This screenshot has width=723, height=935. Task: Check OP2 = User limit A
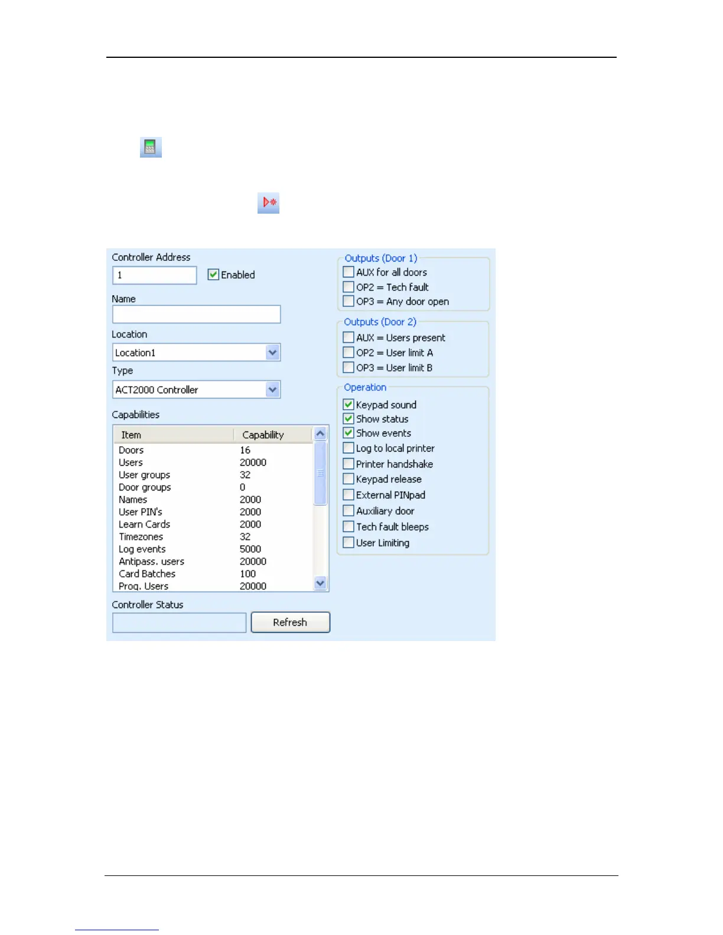tap(349, 352)
